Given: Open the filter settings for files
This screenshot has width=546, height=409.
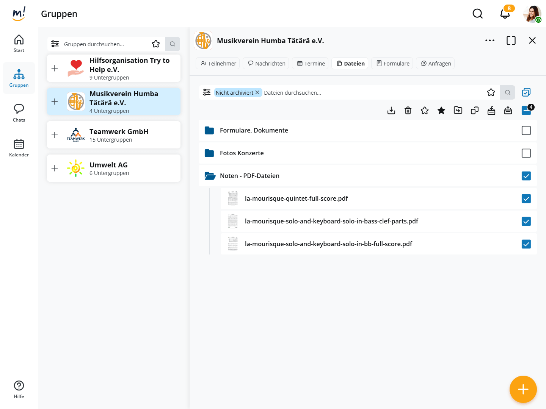Looking at the screenshot, I should 207,92.
